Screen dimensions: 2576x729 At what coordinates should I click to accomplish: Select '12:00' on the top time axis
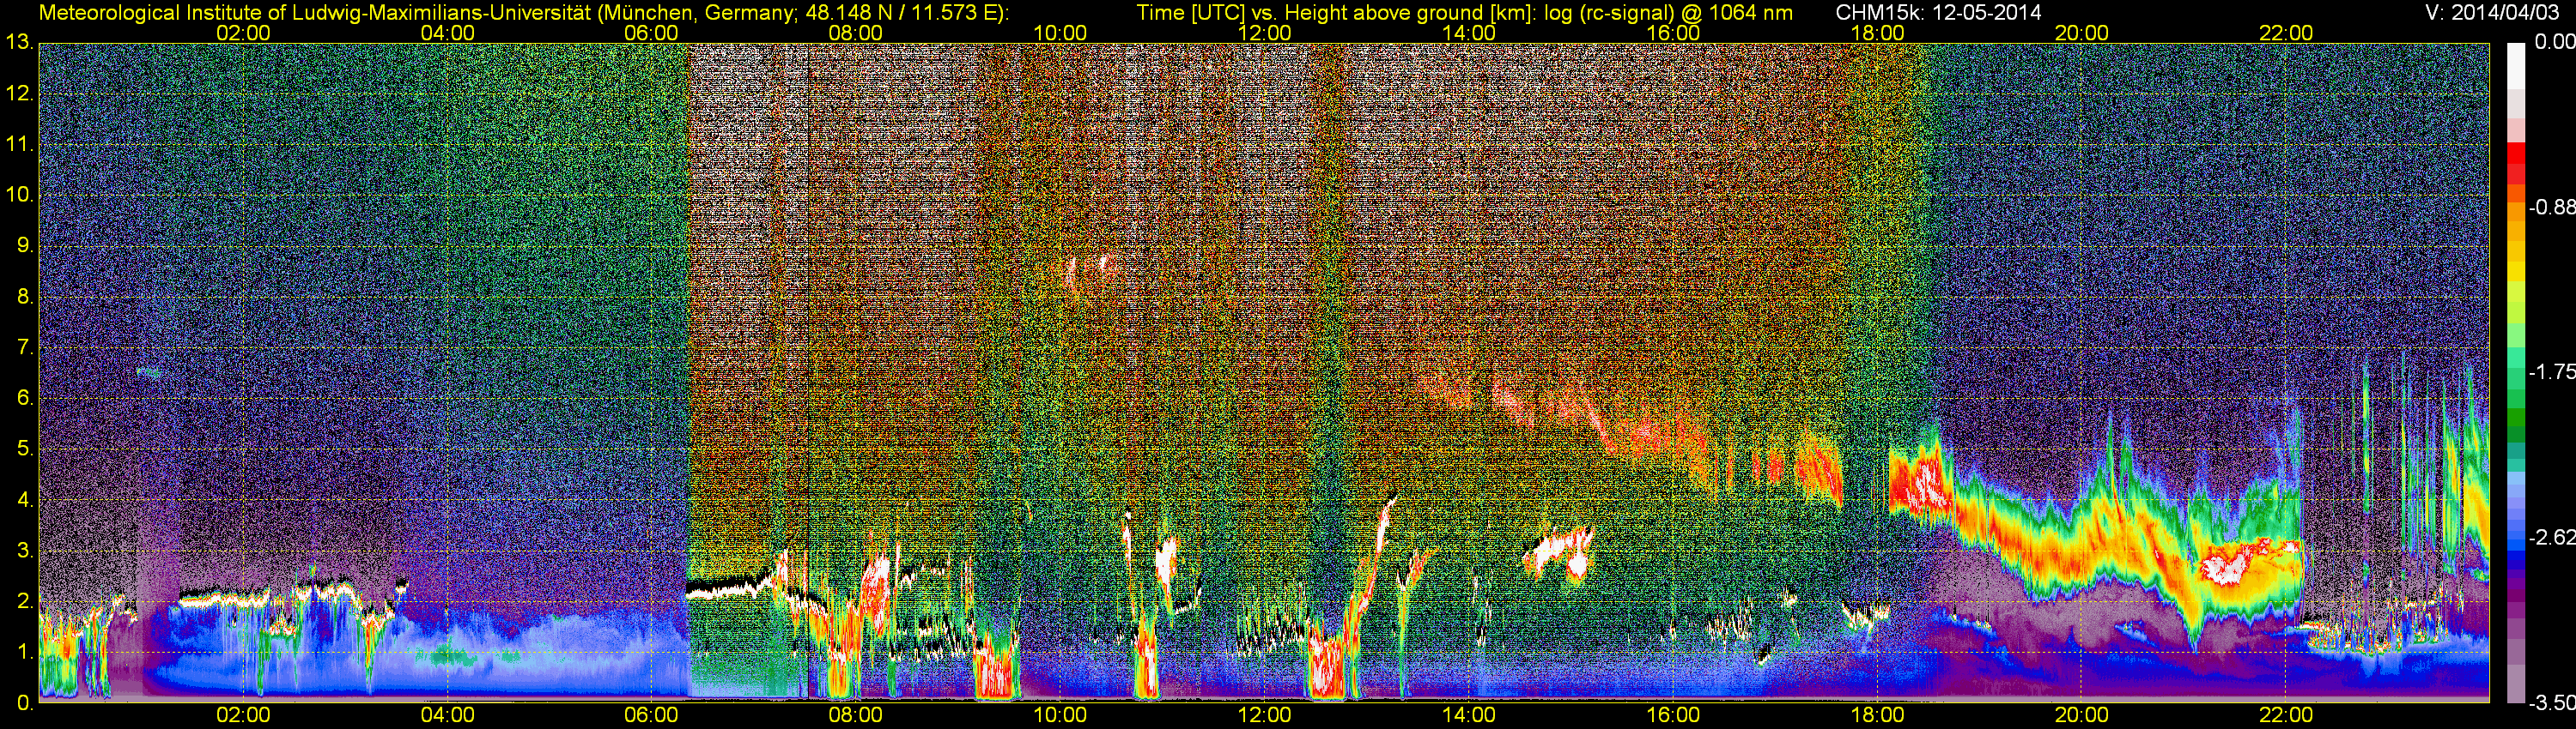1264,33
